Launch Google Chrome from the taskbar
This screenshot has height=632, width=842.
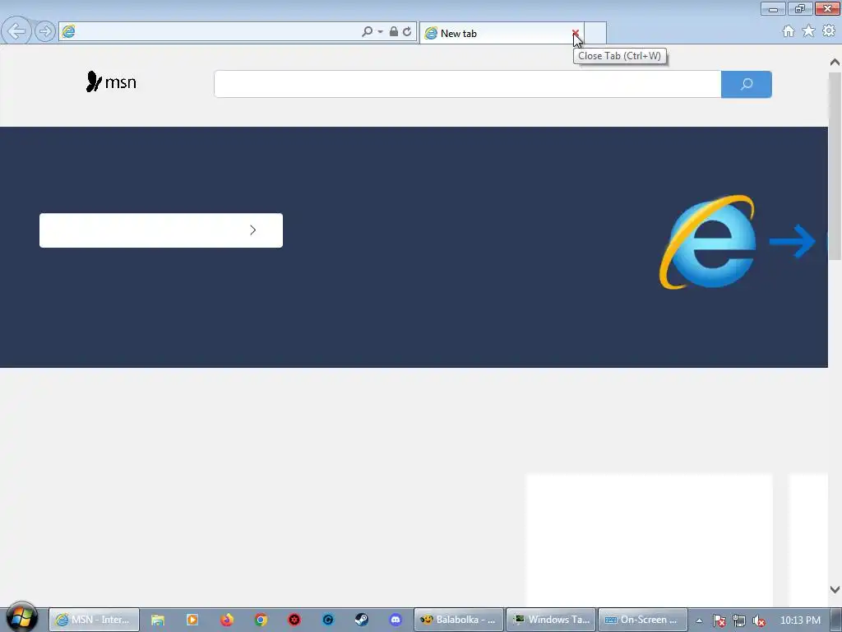261,620
